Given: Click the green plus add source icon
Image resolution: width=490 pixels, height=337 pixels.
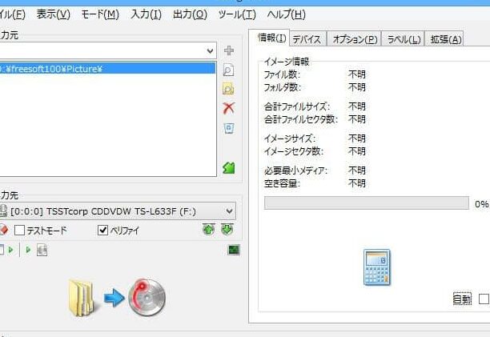Looking at the screenshot, I should [x=228, y=50].
